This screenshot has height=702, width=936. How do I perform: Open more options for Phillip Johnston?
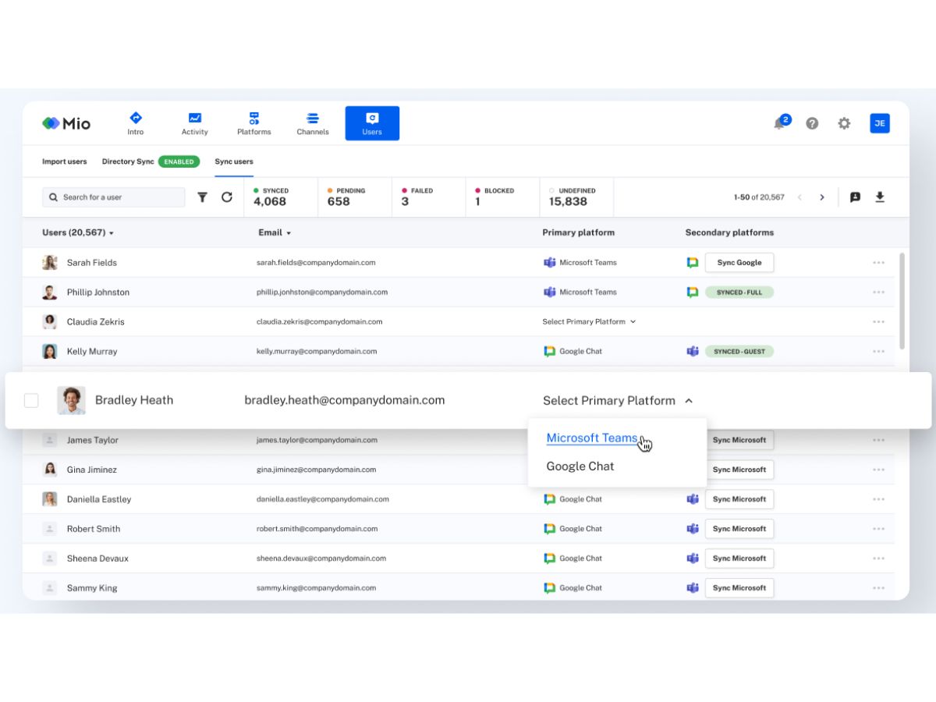(x=879, y=292)
